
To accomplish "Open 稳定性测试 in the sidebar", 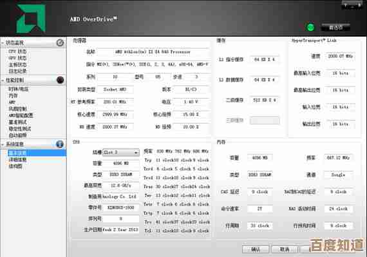I will 20,129.
